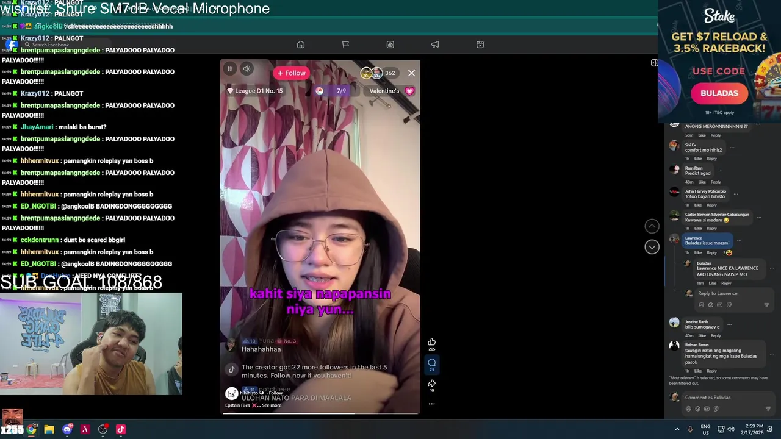The image size is (781, 439).
Task: Insert emoji in Reply to Lawrence box
Action: click(710, 305)
